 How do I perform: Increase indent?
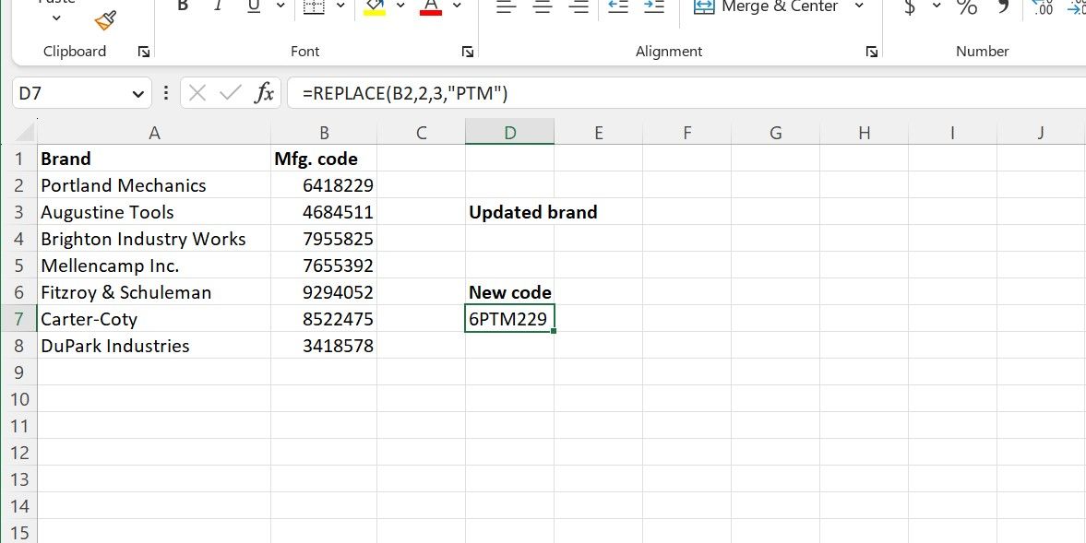click(654, 6)
